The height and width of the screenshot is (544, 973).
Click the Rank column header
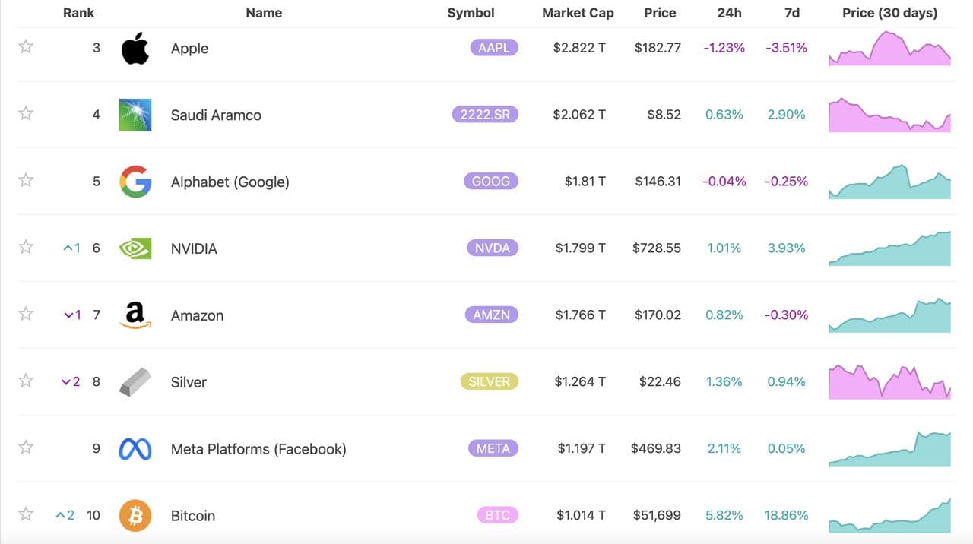[78, 13]
